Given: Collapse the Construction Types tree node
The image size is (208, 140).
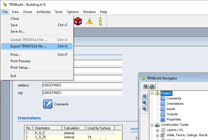Looking at the screenshot, I should [152, 125].
